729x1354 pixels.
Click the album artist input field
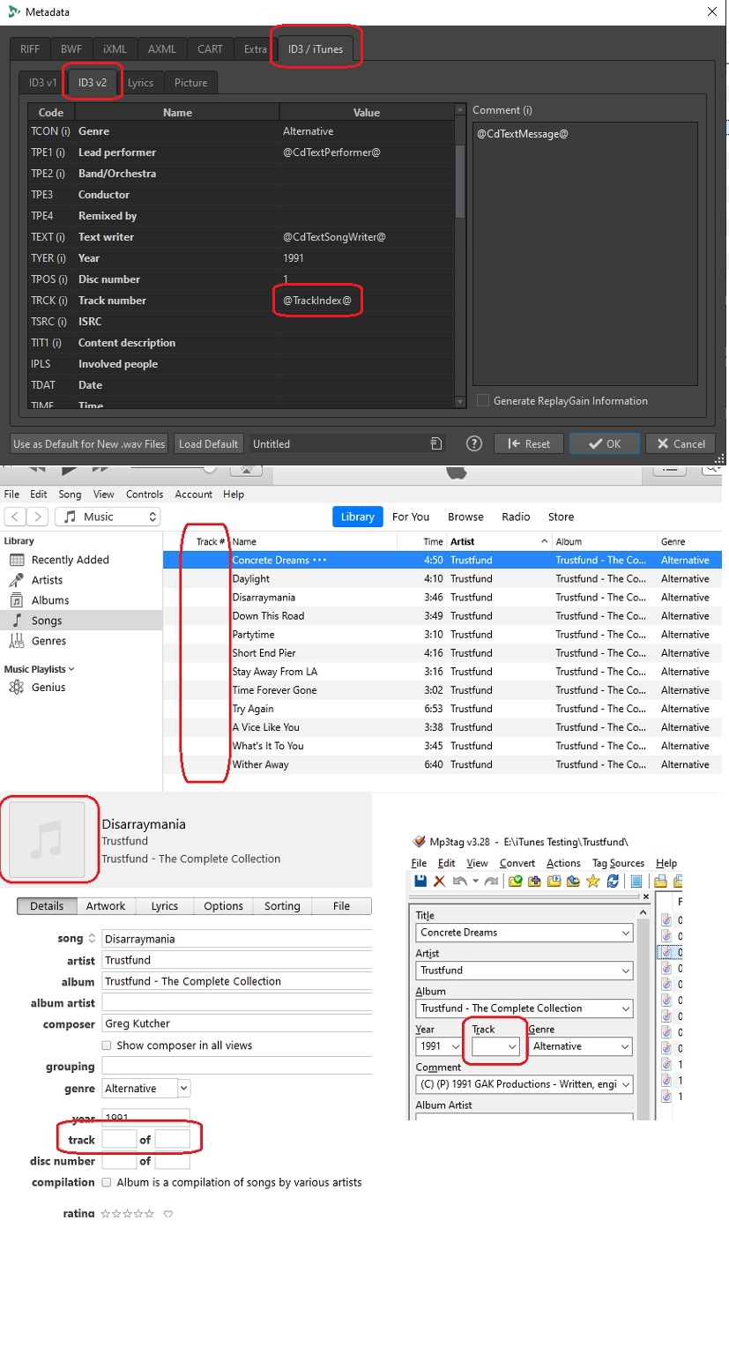pyautogui.click(x=236, y=1002)
